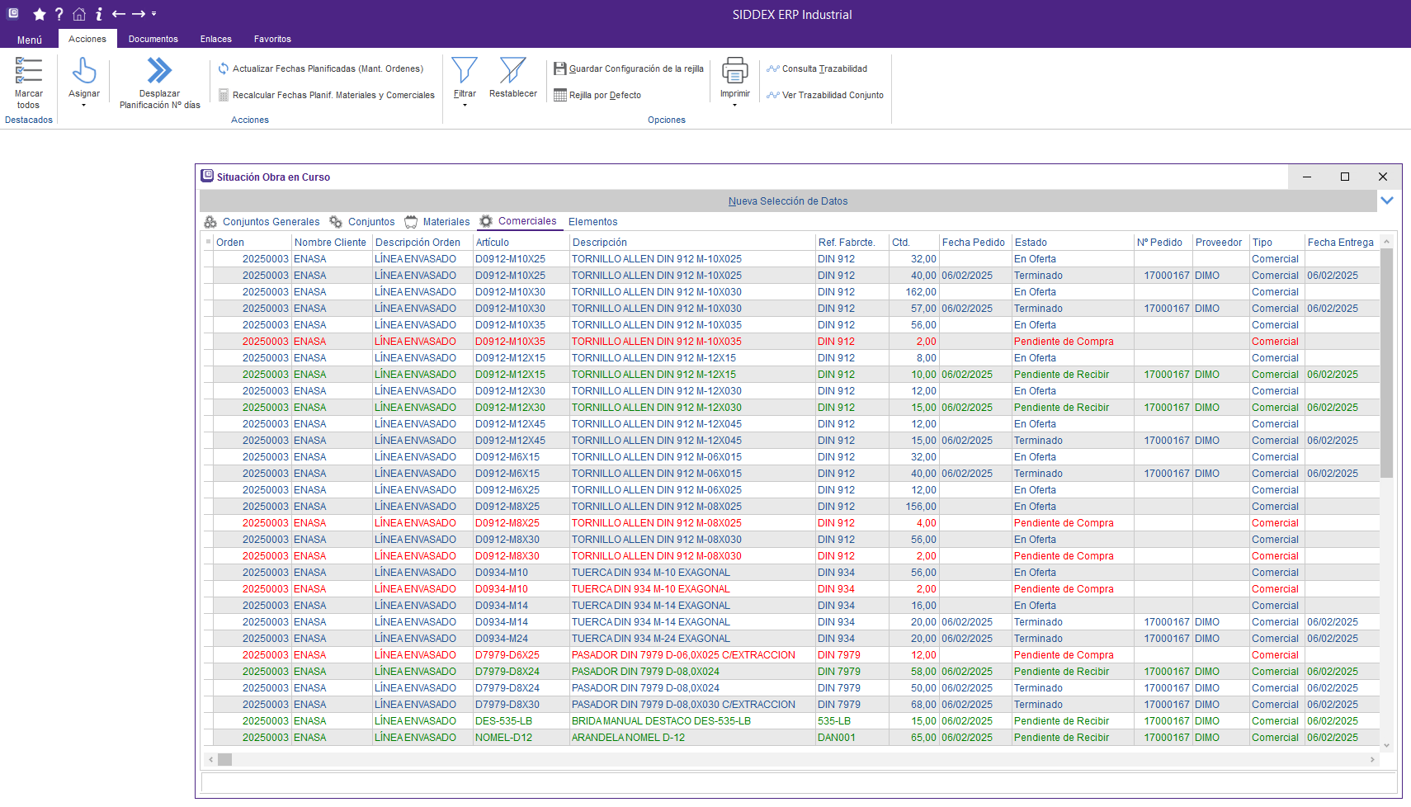
Task: Open the Asignar dropdown arrow
Action: point(84,106)
